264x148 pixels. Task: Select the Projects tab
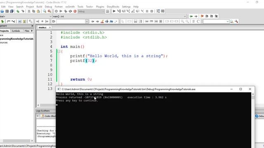tap(5, 31)
